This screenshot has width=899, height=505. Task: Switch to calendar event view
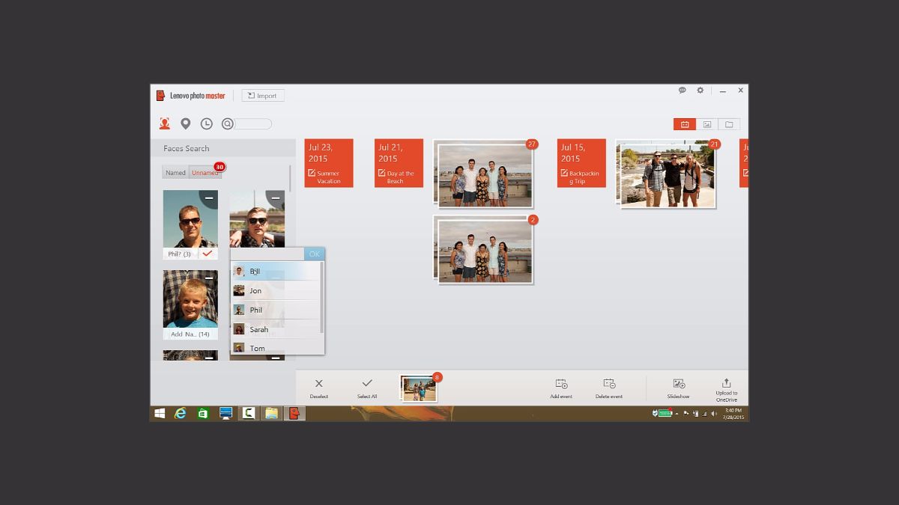[684, 124]
